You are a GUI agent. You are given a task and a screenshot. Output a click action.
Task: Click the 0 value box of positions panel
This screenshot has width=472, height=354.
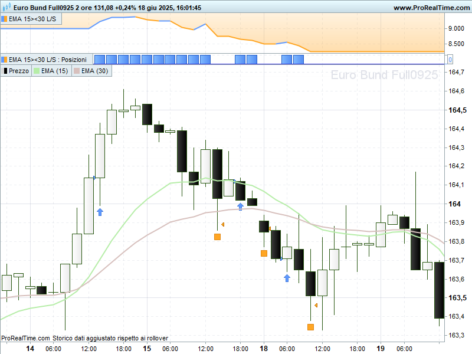(450, 60)
